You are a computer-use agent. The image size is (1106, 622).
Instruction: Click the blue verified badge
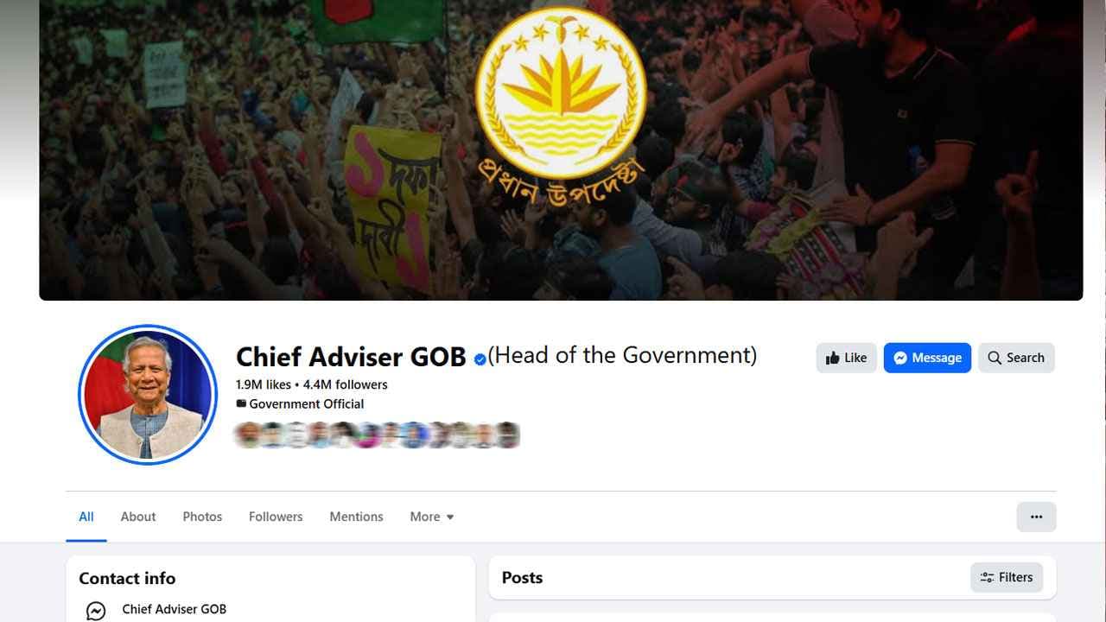(480, 359)
